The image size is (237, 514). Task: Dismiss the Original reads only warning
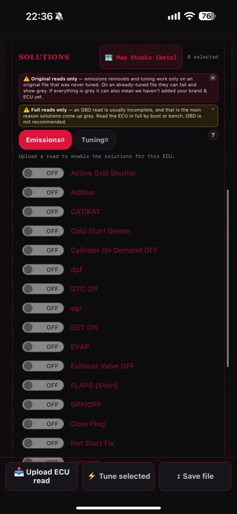[x=213, y=78]
